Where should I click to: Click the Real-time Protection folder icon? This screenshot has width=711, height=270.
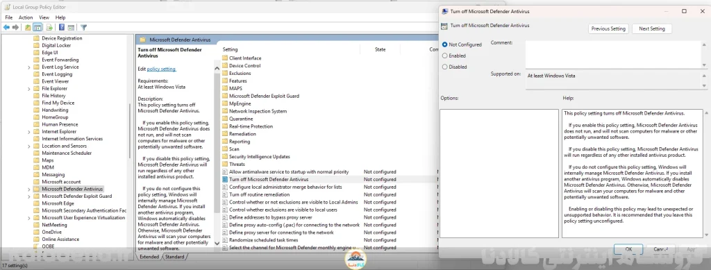tap(224, 126)
